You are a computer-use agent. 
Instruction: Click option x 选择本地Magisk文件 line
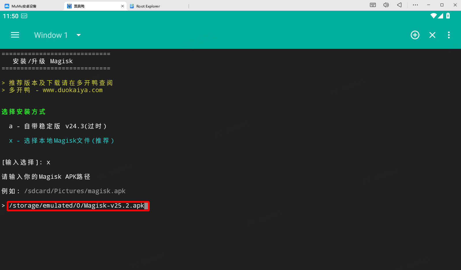point(62,141)
